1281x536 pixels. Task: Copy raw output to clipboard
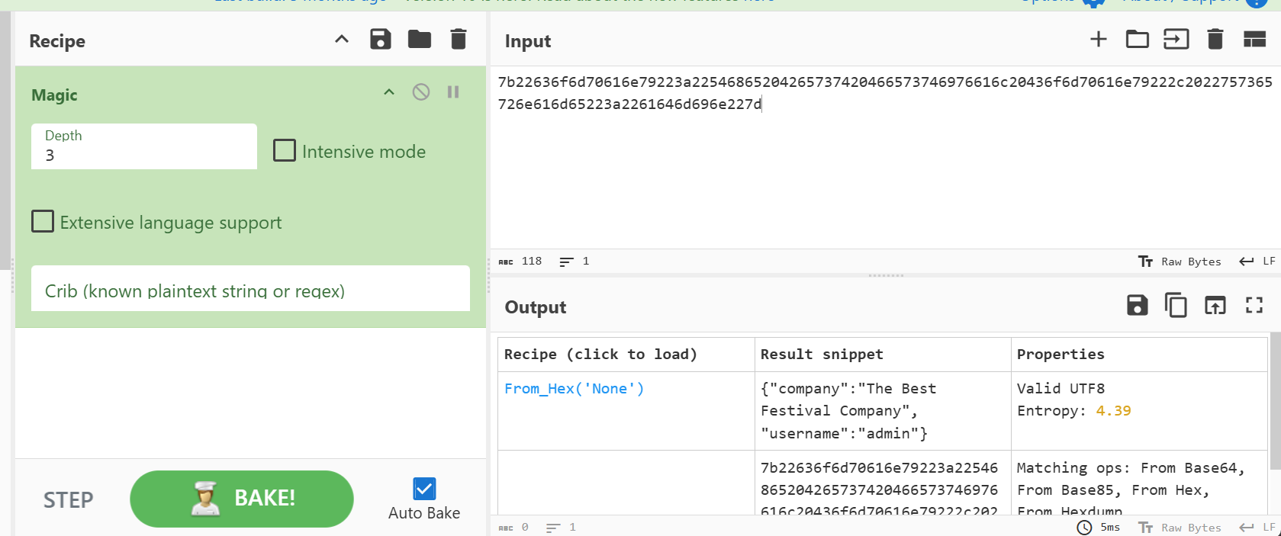click(1176, 306)
